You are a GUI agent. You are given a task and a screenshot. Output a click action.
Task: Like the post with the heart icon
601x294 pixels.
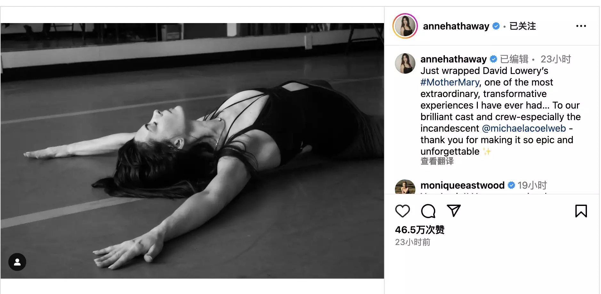click(x=402, y=211)
